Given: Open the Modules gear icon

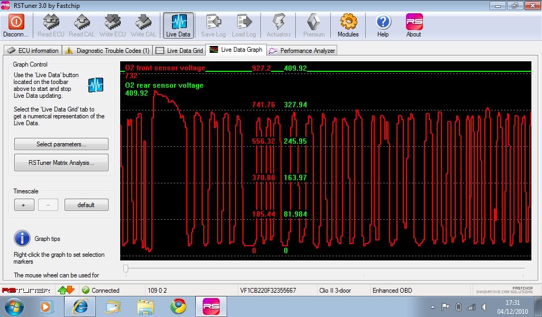Looking at the screenshot, I should pyautogui.click(x=348, y=25).
